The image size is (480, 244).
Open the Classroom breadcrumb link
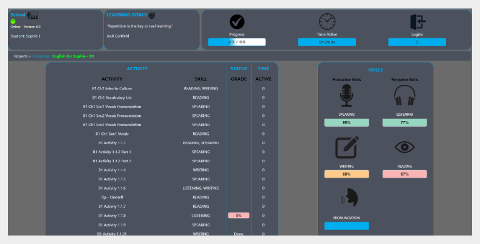[41, 56]
